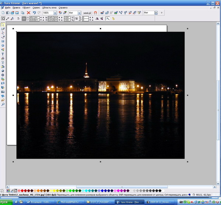Open the Область окна menu
The height and width of the screenshot is (205, 221).
pyautogui.click(x=49, y=8)
